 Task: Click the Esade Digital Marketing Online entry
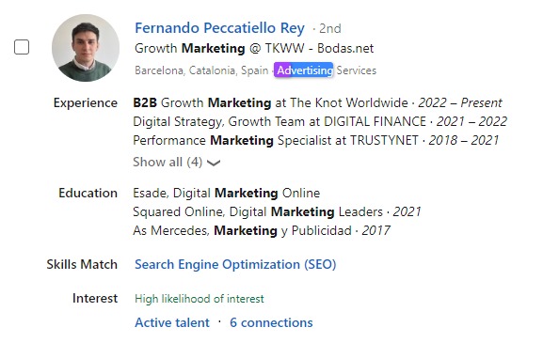(227, 193)
